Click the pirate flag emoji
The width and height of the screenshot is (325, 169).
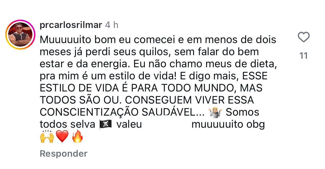106,124
